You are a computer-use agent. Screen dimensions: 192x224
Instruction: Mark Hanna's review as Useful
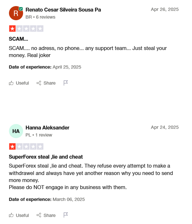[22, 215]
